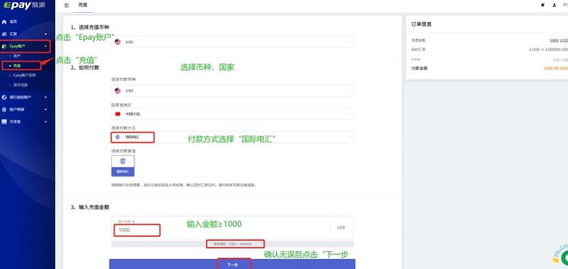Expand the 汇款 sidebar menu arrow
The height and width of the screenshot is (269, 568).
45,34
